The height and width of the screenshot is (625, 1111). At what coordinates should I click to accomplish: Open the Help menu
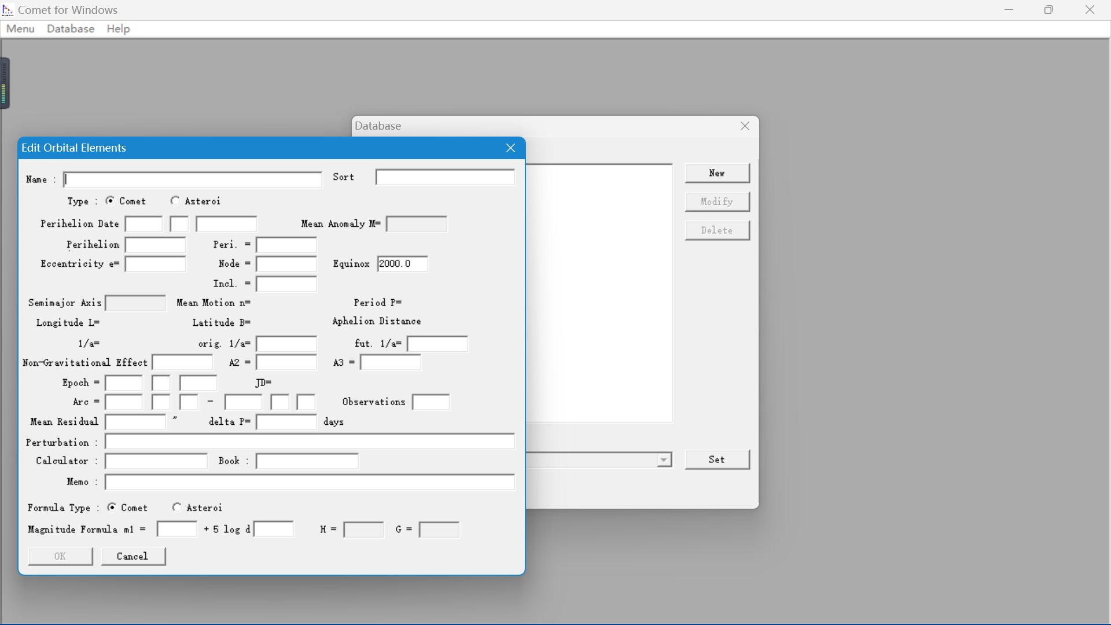click(118, 29)
